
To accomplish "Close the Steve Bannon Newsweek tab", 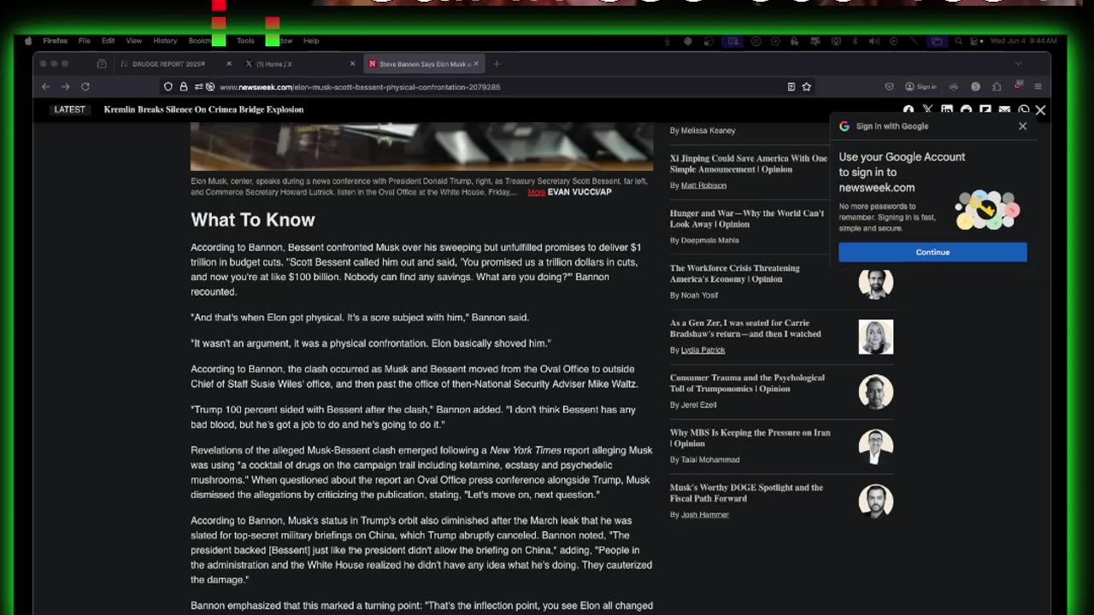I will coord(476,64).
